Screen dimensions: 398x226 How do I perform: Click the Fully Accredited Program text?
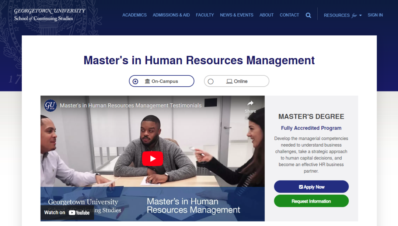click(x=311, y=128)
